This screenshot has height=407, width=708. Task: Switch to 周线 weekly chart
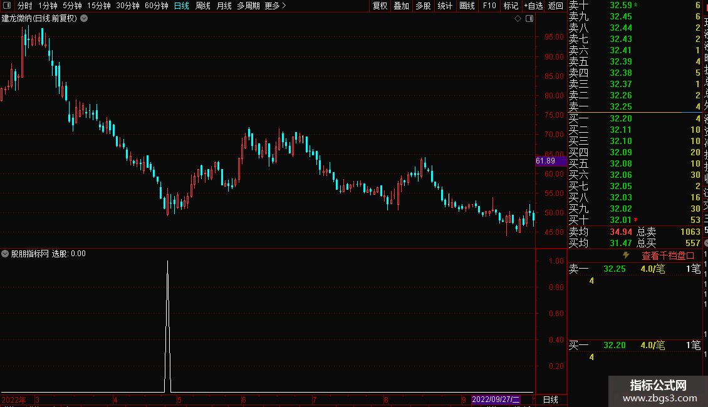point(203,6)
